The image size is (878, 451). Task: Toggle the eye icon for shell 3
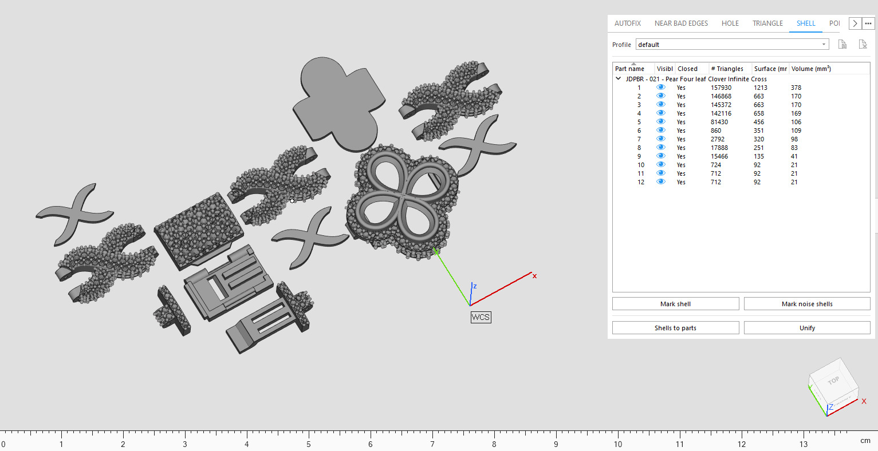[x=661, y=105]
